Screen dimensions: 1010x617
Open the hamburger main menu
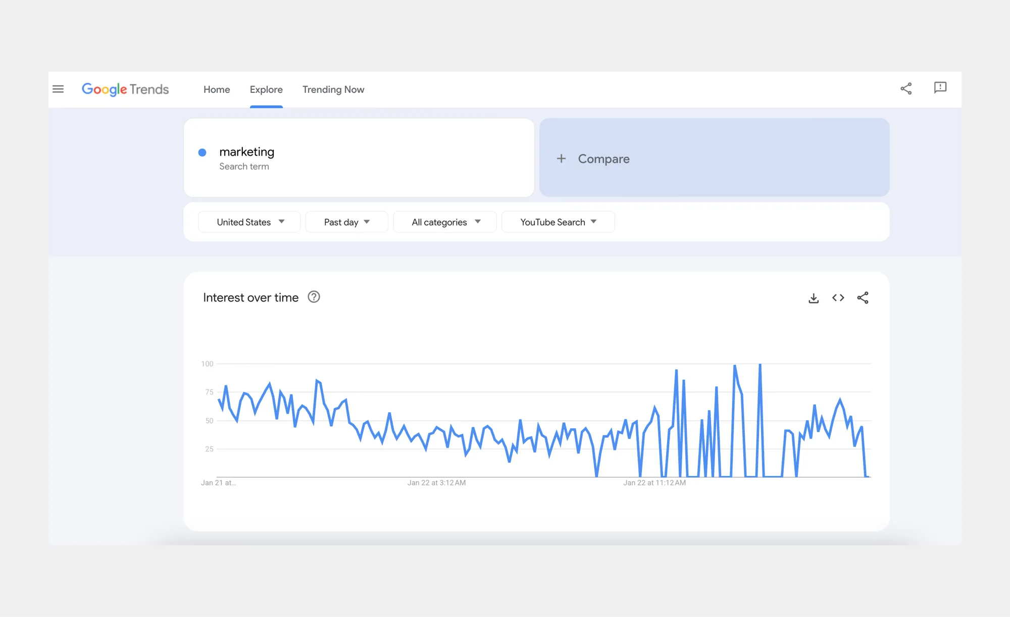[58, 89]
